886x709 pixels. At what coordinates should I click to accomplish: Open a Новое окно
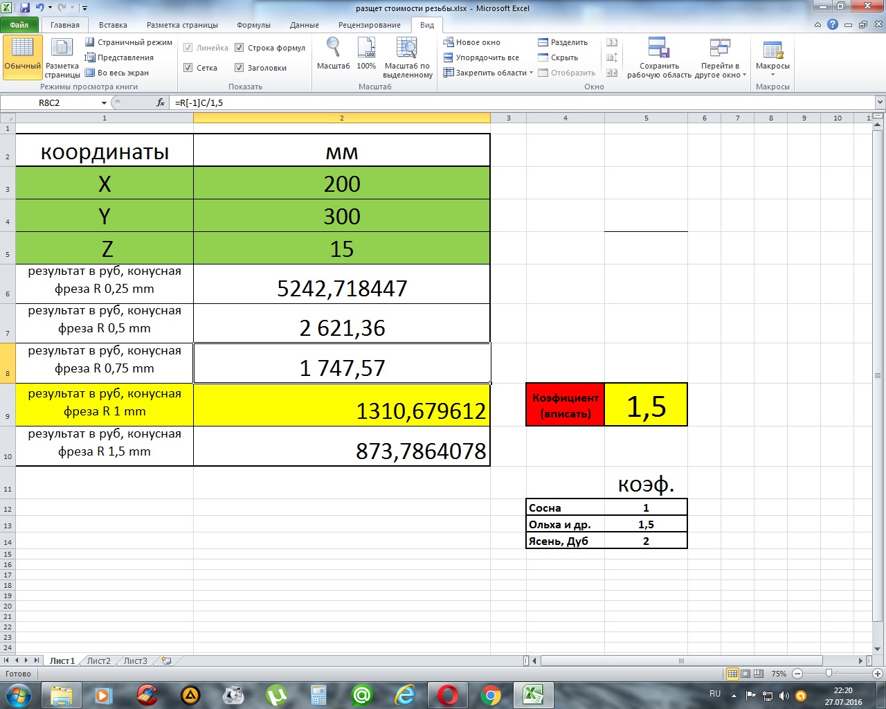coord(471,42)
